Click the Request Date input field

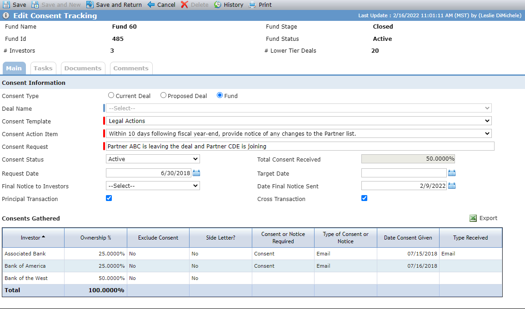click(149, 173)
